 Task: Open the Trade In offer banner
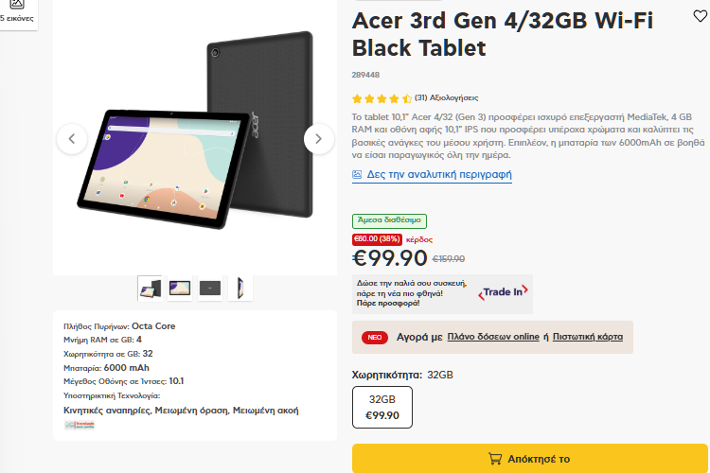[442, 294]
